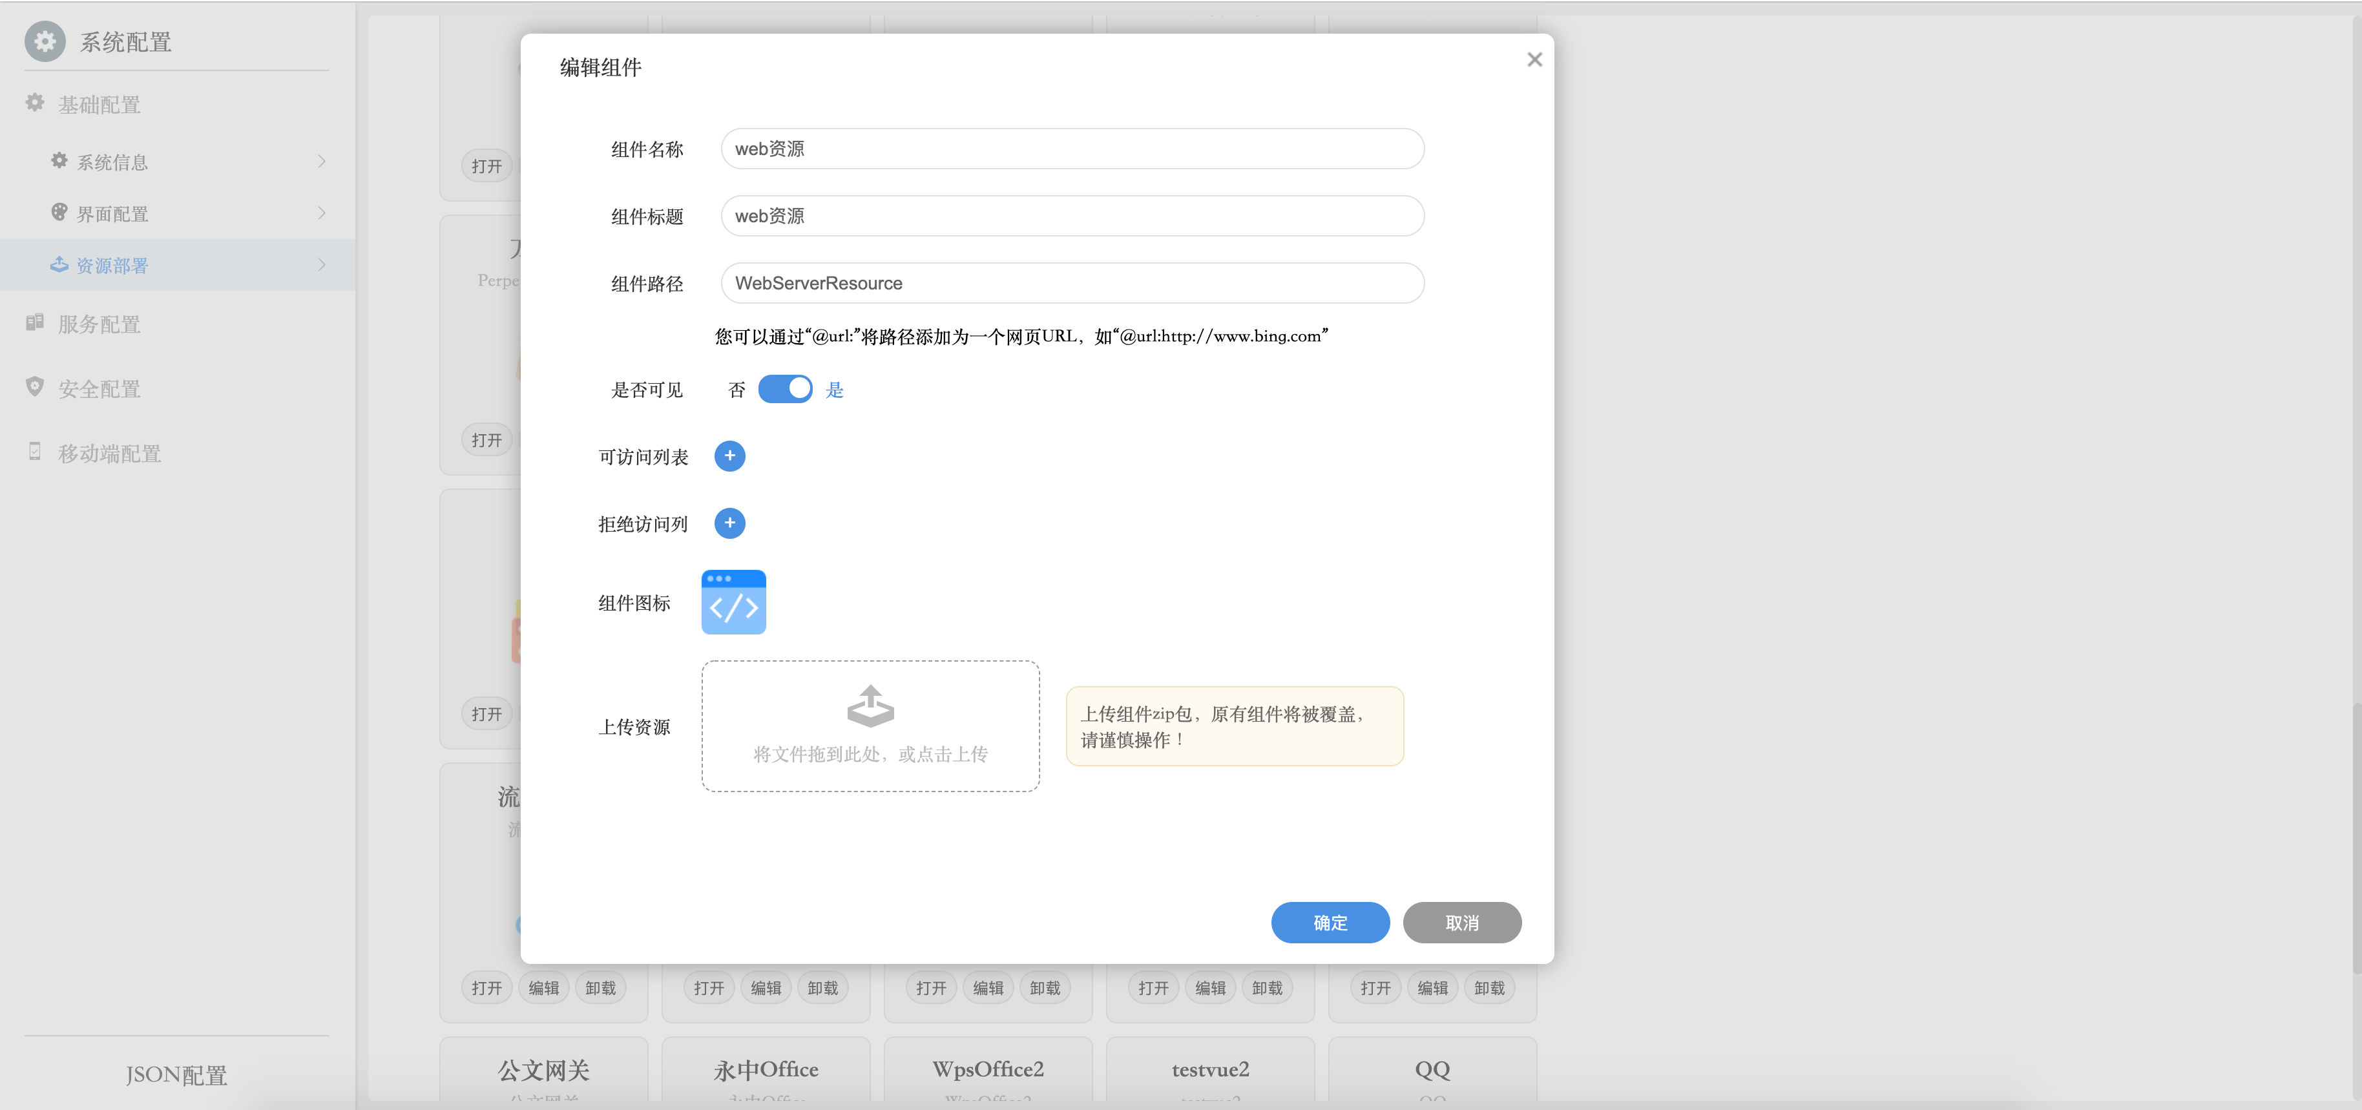The width and height of the screenshot is (2362, 1110).
Task: Expand 界面配置 chevron arrow
Action: pyautogui.click(x=321, y=213)
